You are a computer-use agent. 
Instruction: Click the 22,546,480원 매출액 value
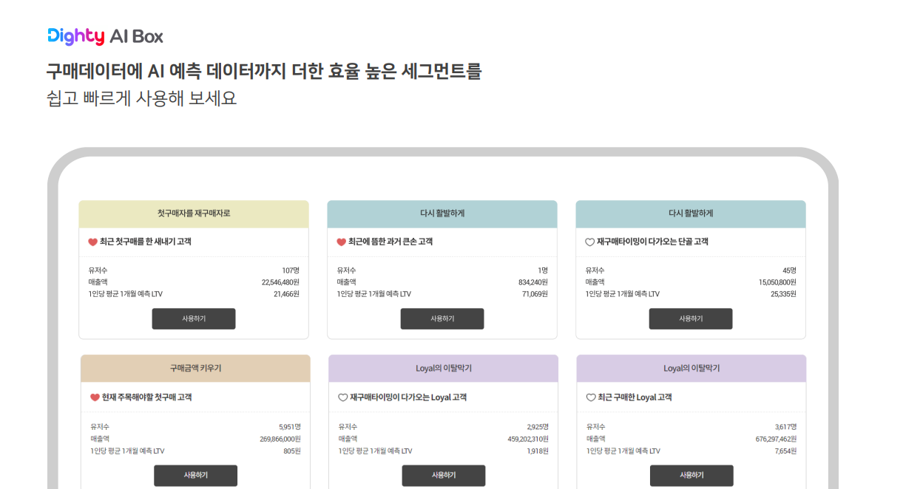click(280, 282)
